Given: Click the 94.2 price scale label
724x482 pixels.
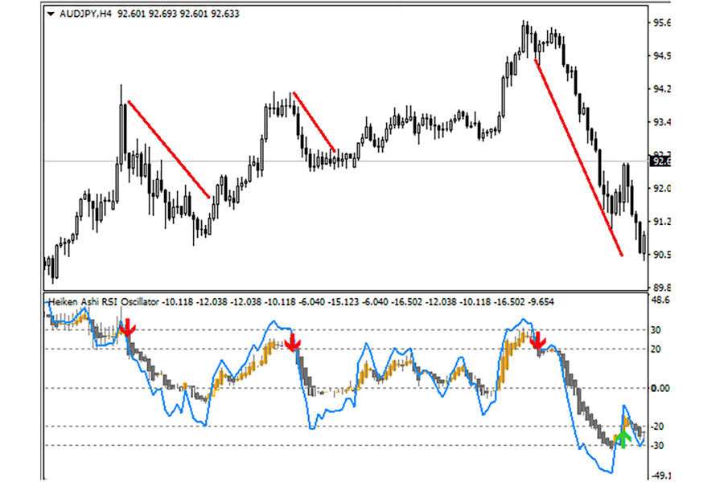Looking at the screenshot, I should click(x=663, y=89).
